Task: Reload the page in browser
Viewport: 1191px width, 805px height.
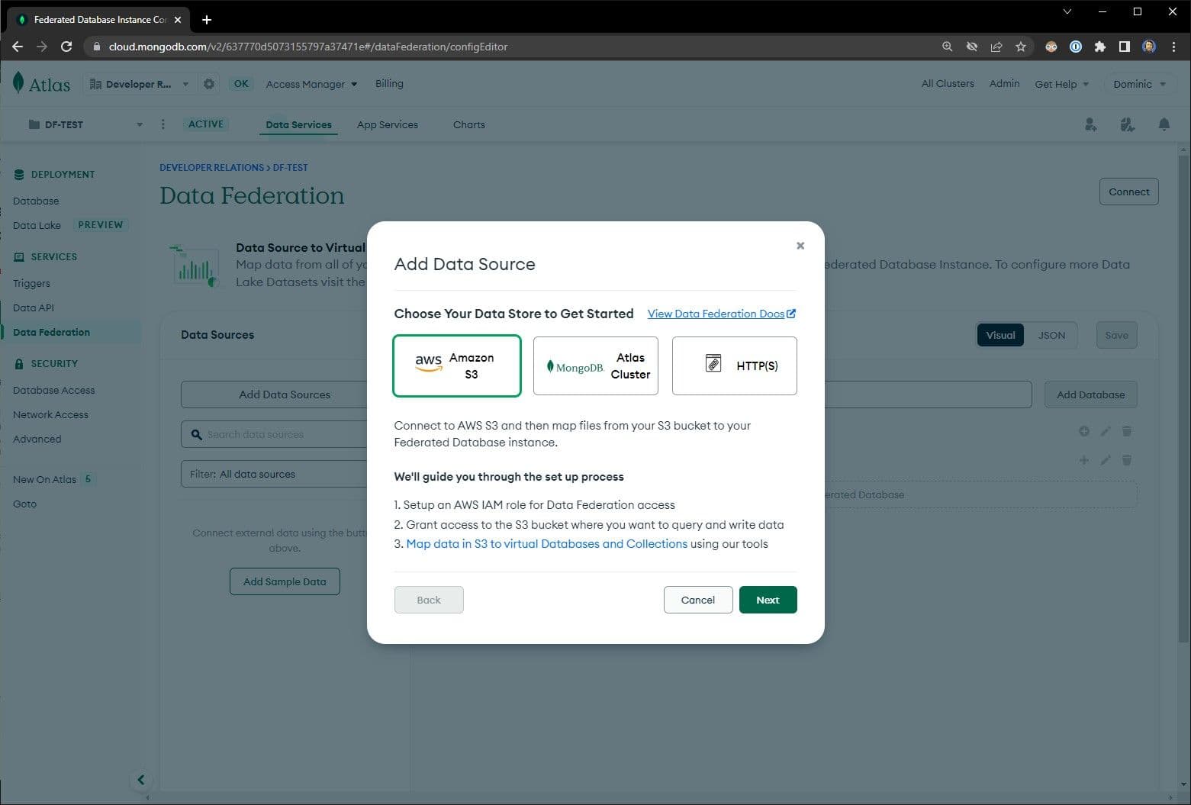Action: coord(66,47)
